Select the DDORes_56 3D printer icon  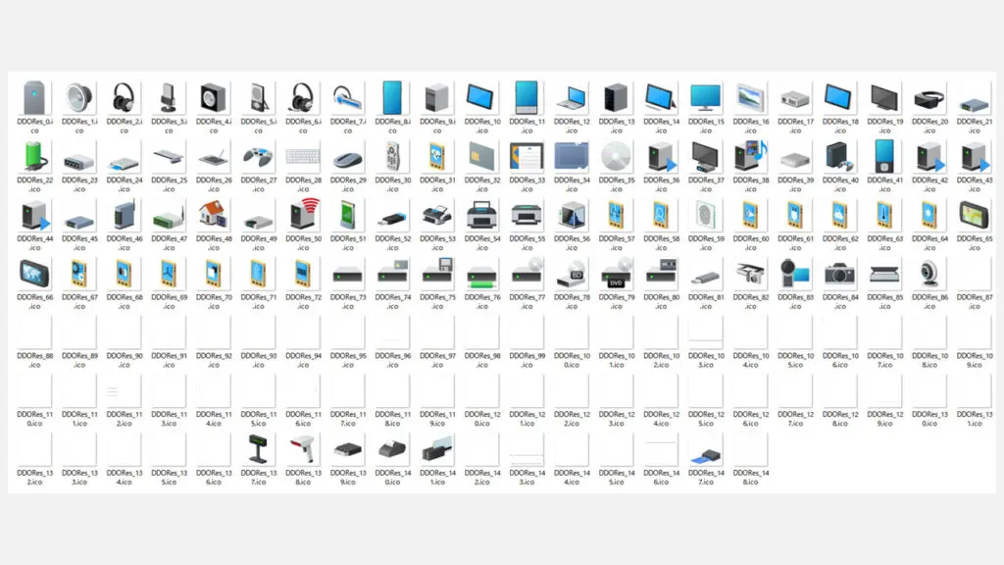[572, 215]
